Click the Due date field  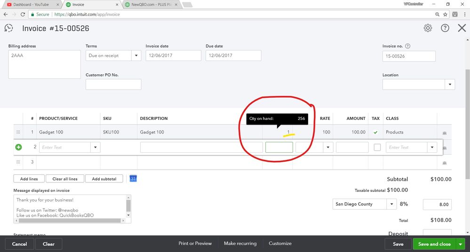[x=233, y=55]
